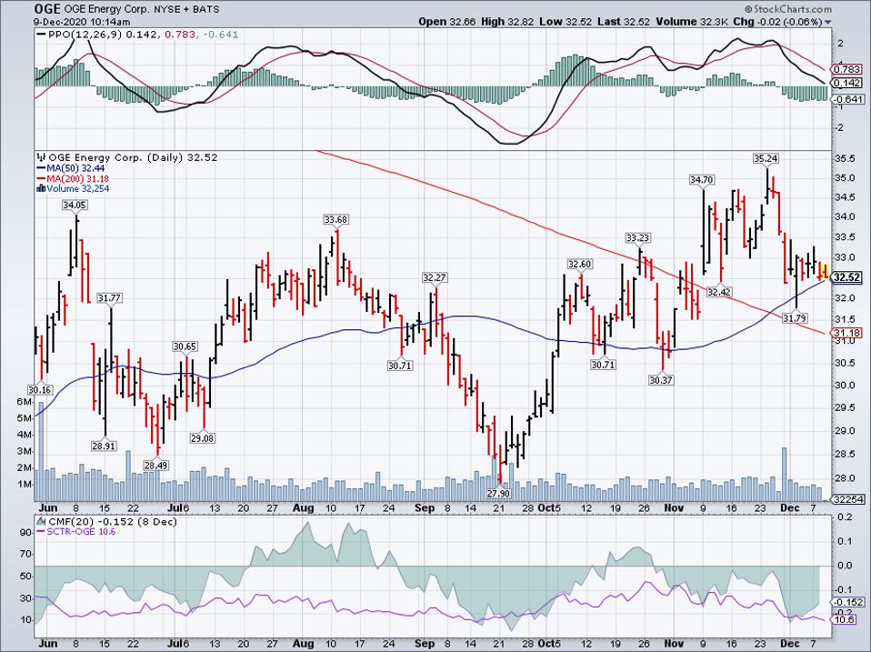Image resolution: width=871 pixels, height=652 pixels.
Task: Click the Open 32.66 value
Action: 446,22
